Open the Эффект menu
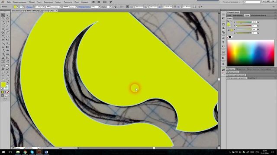The image size is (277, 155). [58, 2]
